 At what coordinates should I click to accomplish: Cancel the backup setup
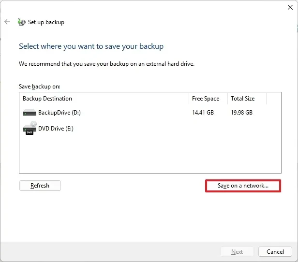275,251
